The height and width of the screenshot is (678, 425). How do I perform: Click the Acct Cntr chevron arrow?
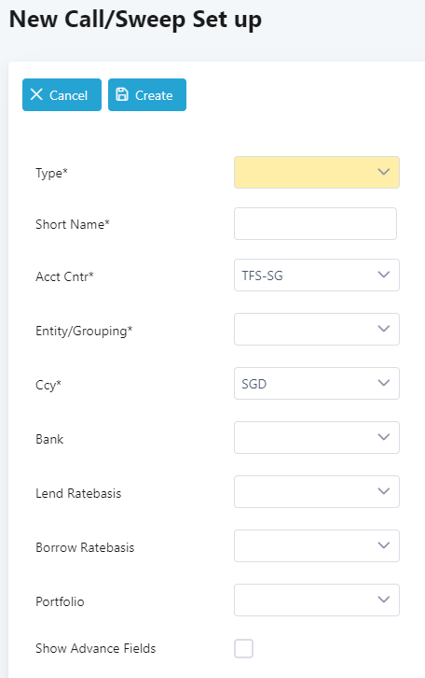[384, 275]
